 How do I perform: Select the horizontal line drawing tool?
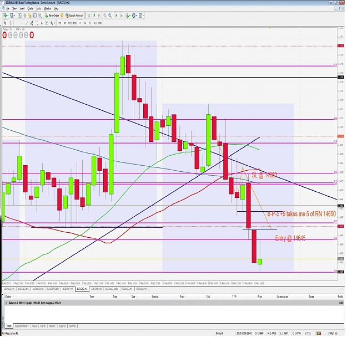(x=22, y=23)
